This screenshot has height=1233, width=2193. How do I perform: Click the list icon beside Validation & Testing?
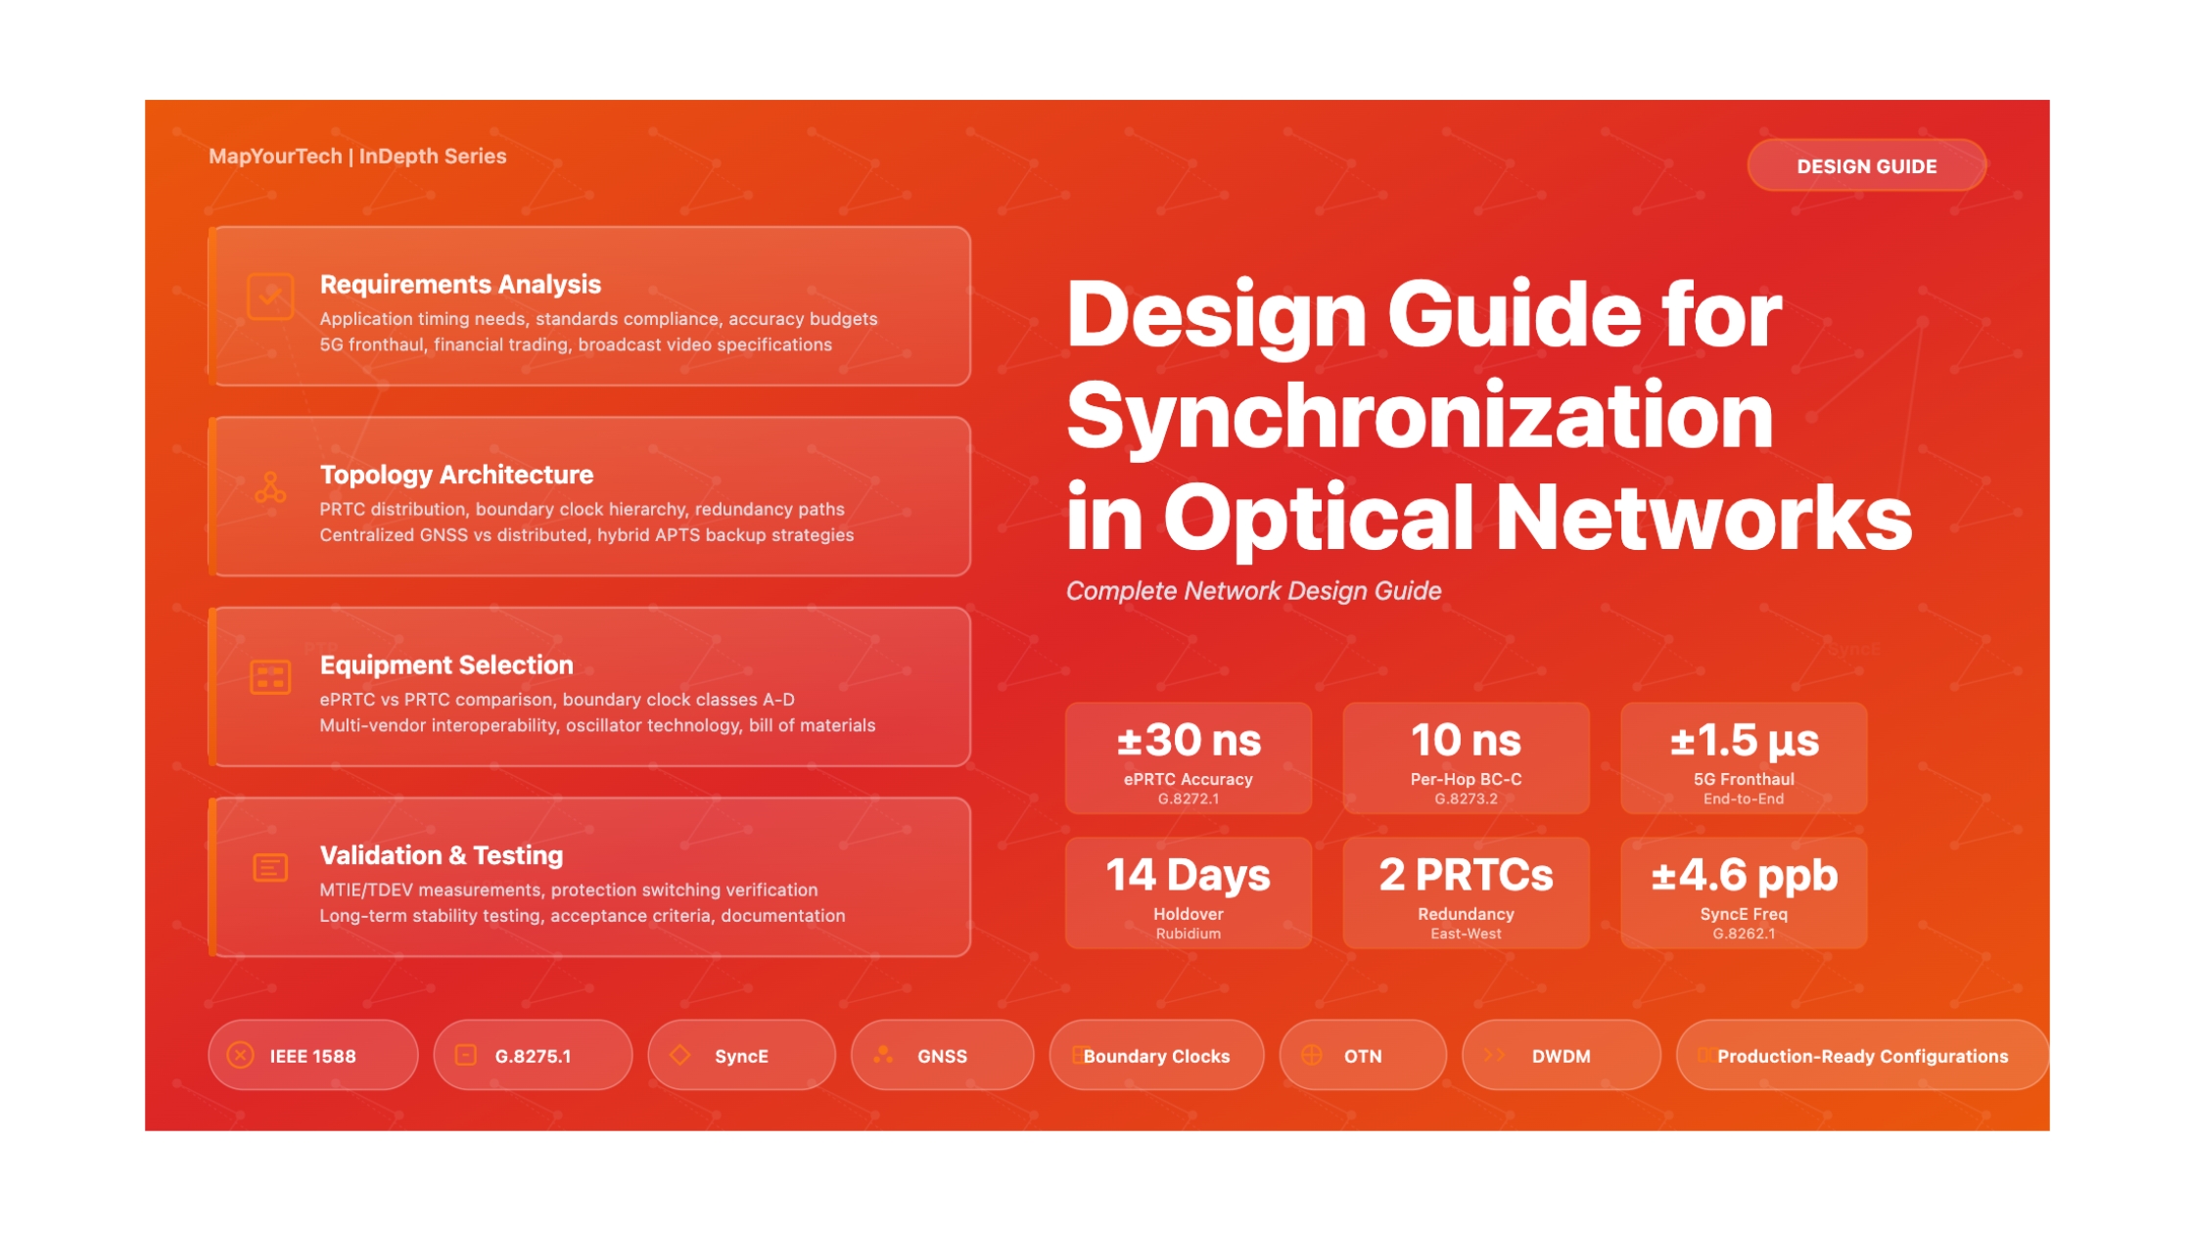pyautogui.click(x=270, y=868)
